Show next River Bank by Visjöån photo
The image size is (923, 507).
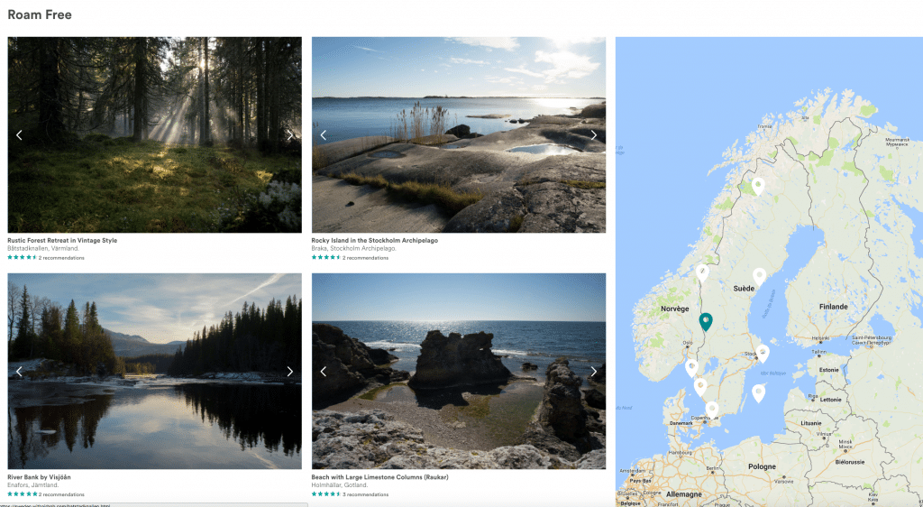[289, 372]
